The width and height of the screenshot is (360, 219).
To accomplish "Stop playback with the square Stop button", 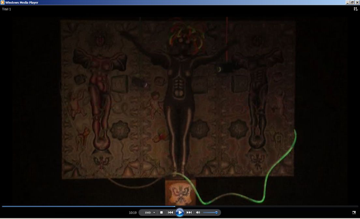I will tap(161, 212).
